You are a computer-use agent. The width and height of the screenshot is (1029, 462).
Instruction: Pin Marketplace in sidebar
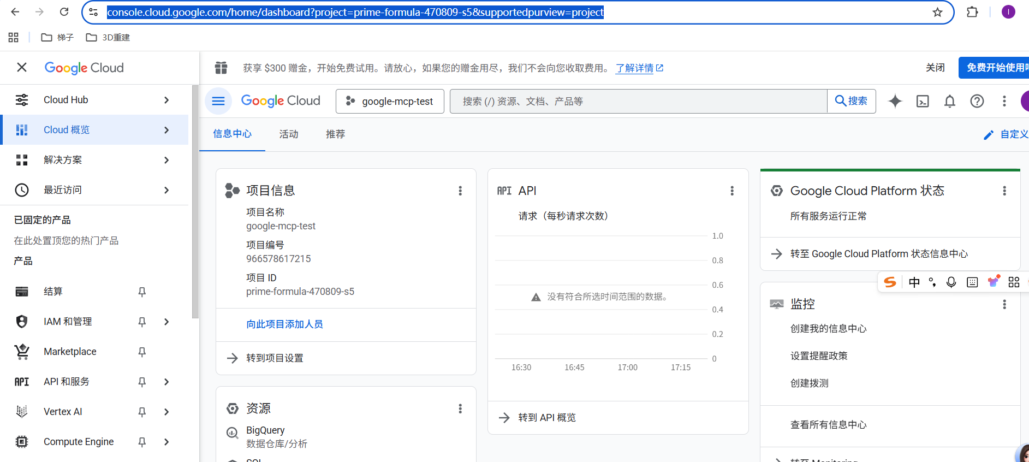point(142,352)
